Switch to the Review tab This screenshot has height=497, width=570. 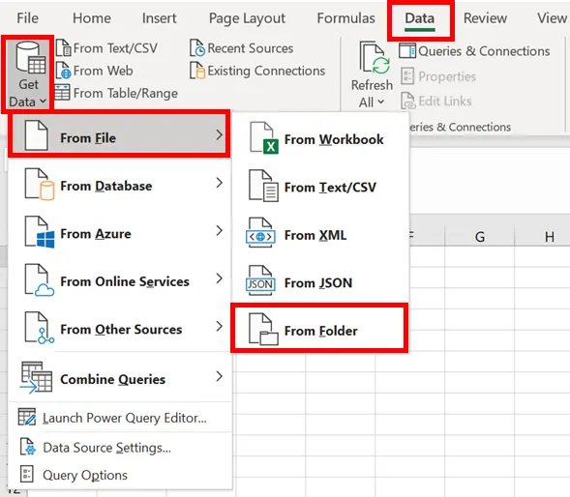click(x=485, y=18)
